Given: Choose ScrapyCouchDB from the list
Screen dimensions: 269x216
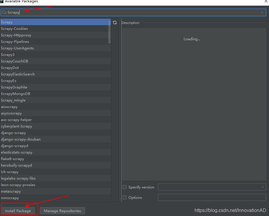Looking at the screenshot, I should [x=55, y=61].
